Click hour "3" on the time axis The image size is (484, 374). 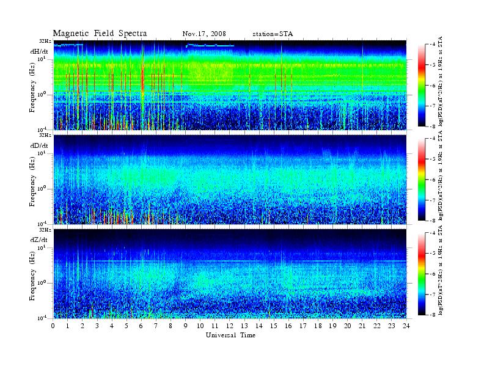click(97, 326)
